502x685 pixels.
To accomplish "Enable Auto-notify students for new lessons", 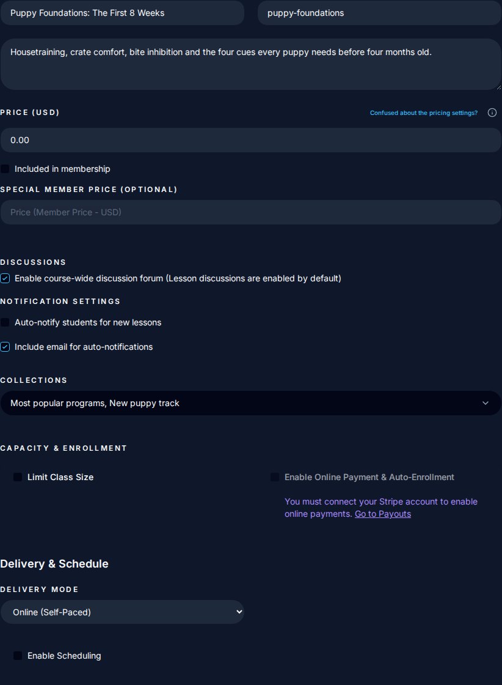I will (x=5, y=322).
